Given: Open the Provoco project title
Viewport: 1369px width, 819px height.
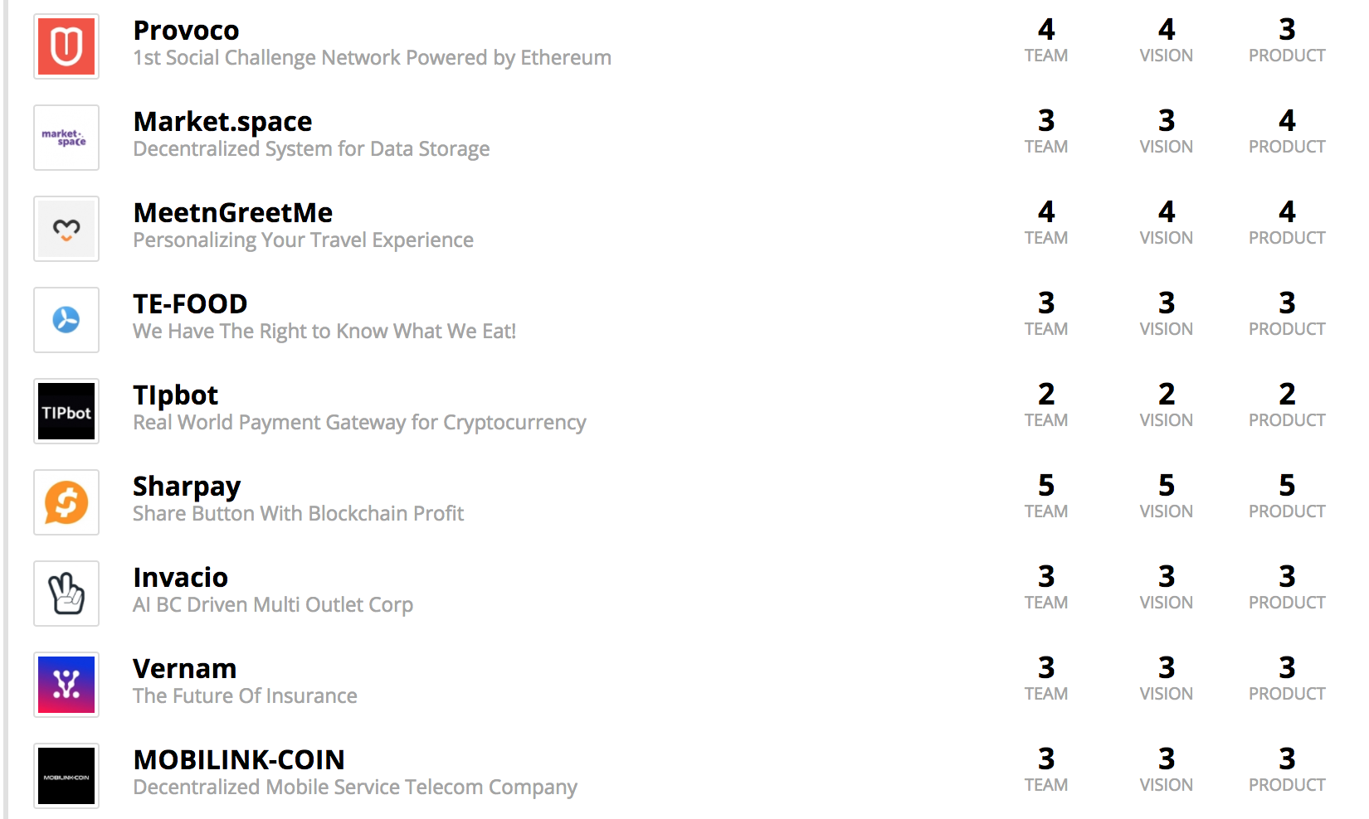Looking at the screenshot, I should 186,31.
